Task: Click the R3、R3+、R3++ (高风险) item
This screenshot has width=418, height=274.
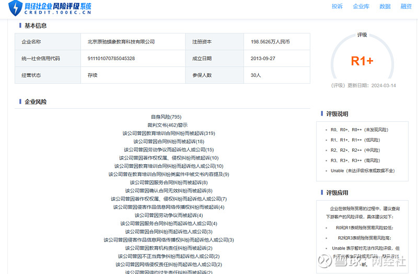Action: 355,161
